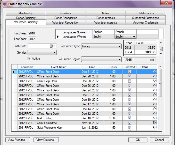Click the Cancel button
The image size is (175, 145).
pyautogui.click(x=159, y=140)
